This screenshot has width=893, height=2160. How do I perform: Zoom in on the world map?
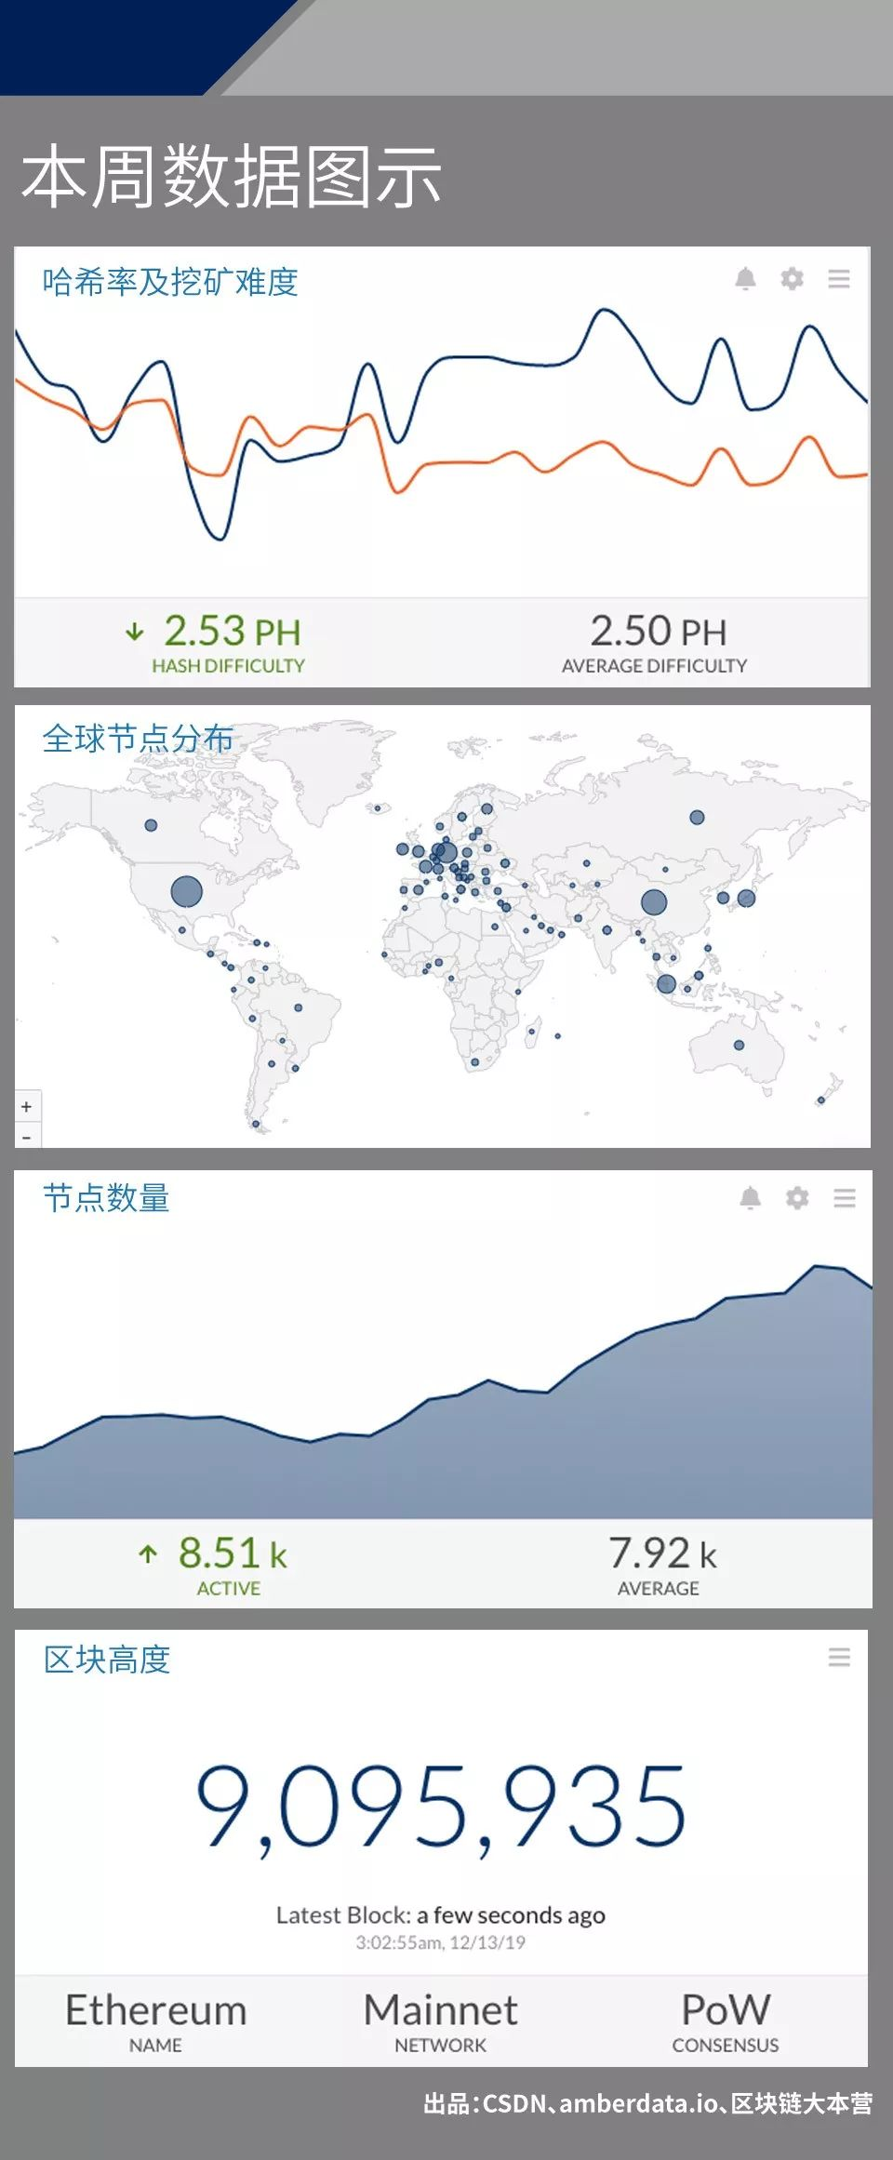[27, 1106]
